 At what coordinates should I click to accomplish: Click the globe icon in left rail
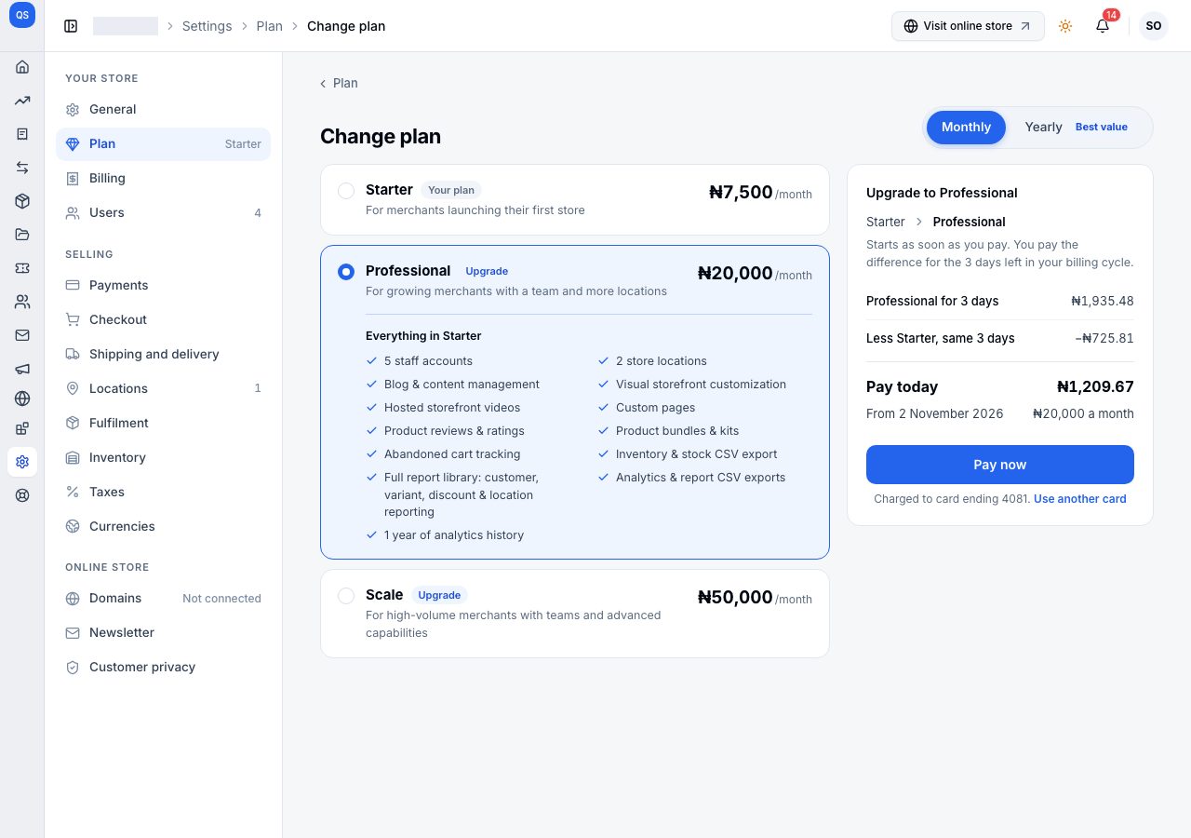tap(22, 399)
